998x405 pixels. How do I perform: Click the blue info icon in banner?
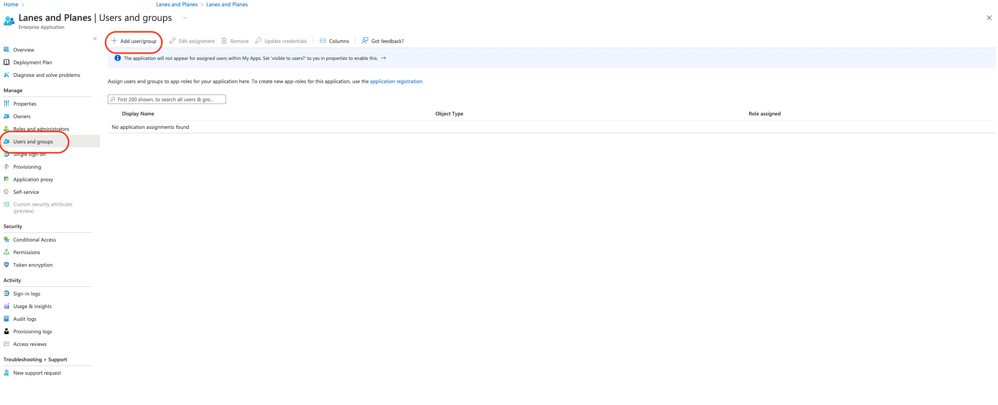click(x=118, y=58)
